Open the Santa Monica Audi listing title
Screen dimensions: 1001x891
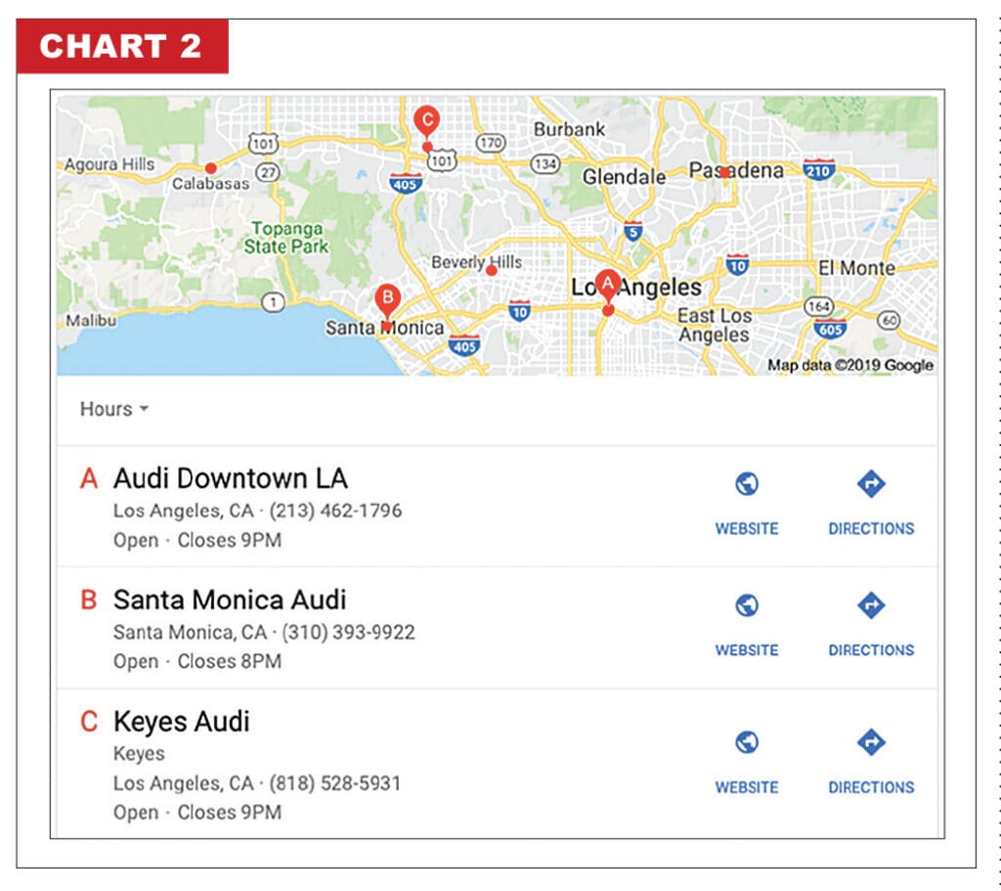[x=230, y=600]
